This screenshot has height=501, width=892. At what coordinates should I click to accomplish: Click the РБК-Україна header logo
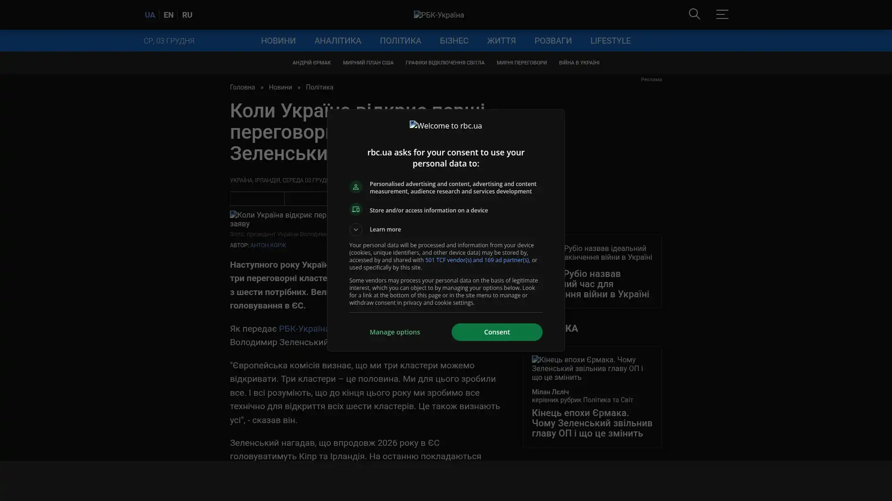439,15
